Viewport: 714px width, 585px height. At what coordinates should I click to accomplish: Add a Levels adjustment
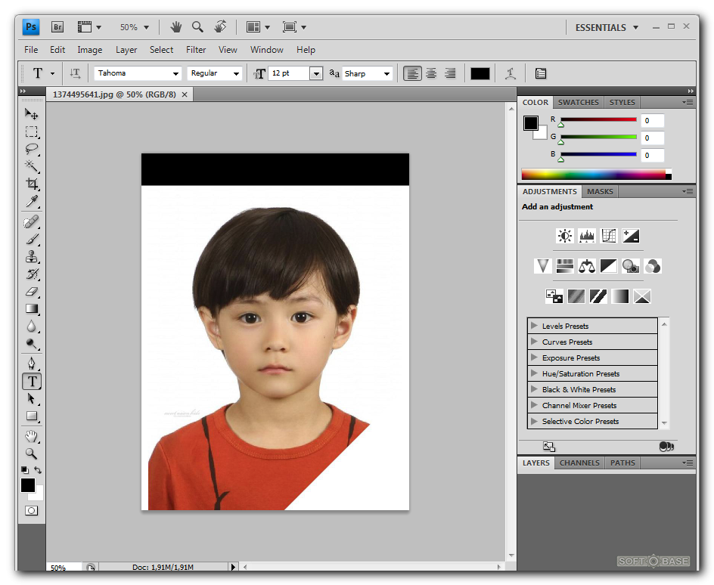pyautogui.click(x=586, y=236)
